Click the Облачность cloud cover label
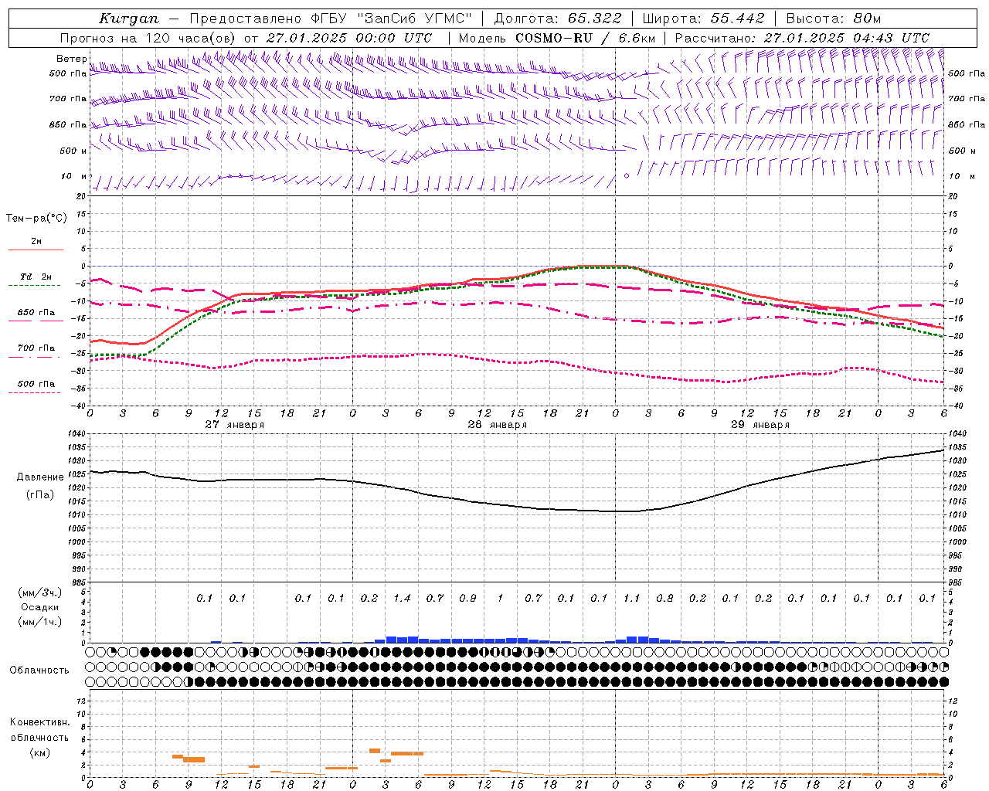The height and width of the screenshot is (791, 989). pyautogui.click(x=39, y=670)
